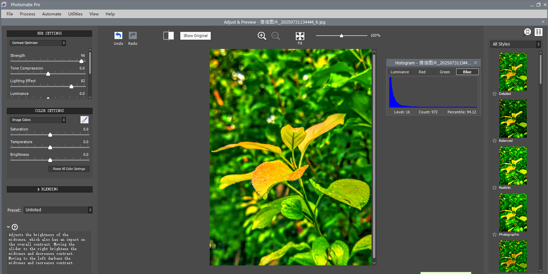
Task: Click the Redo arrow icon
Action: click(x=133, y=36)
